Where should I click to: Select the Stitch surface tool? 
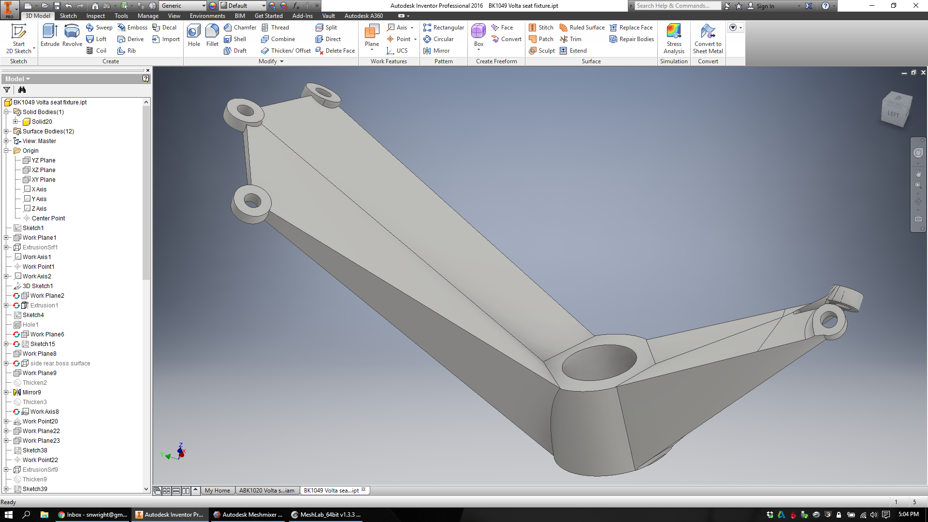click(x=541, y=28)
